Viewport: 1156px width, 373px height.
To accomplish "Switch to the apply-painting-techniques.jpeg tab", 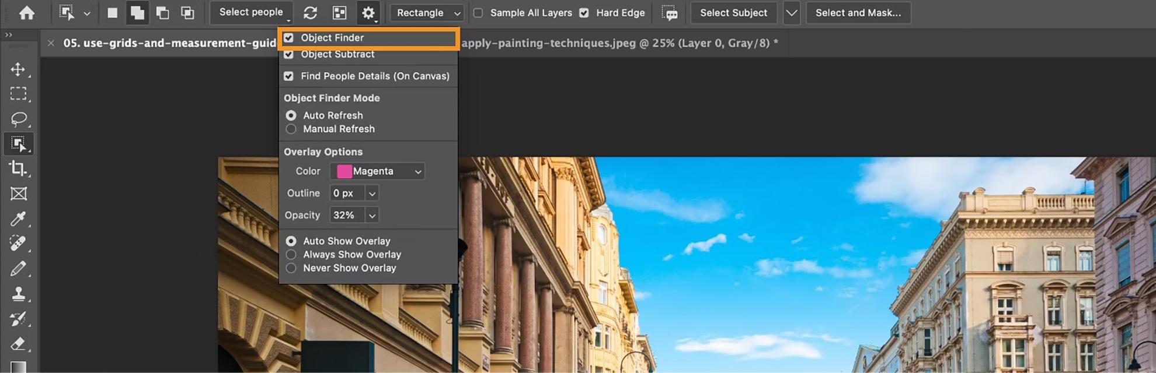I will (619, 43).
